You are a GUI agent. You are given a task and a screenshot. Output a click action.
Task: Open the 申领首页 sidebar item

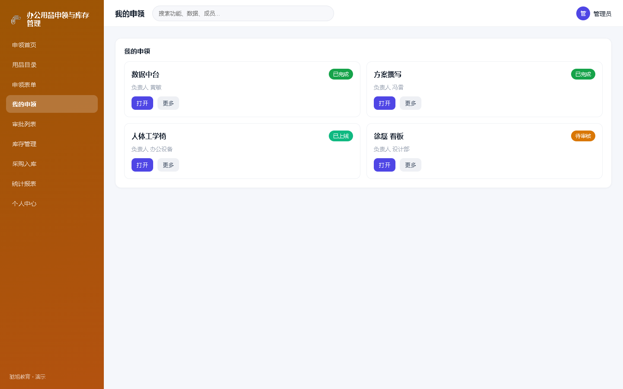pyautogui.click(x=52, y=45)
